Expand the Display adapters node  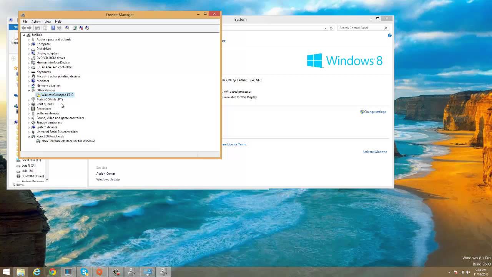tap(28, 53)
